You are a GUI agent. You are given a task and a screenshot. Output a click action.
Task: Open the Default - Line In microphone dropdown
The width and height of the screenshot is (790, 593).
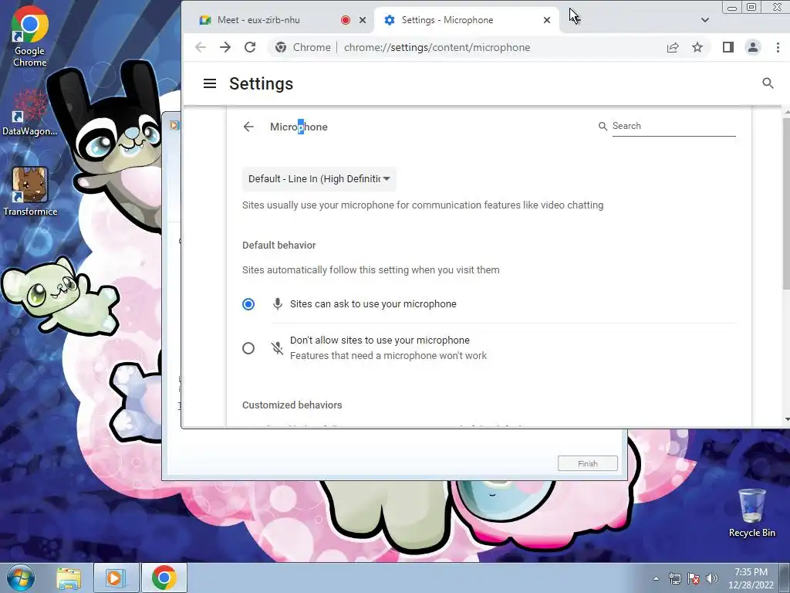pyautogui.click(x=319, y=179)
